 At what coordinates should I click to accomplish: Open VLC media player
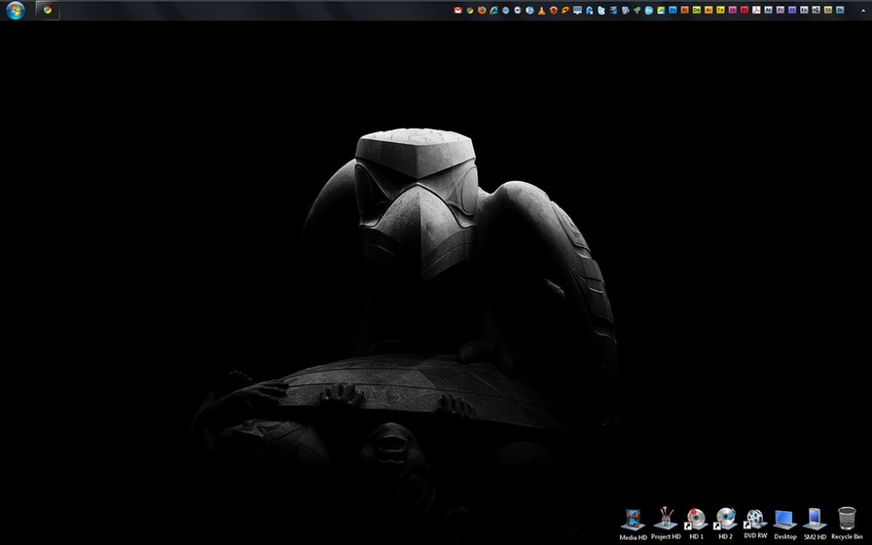click(x=541, y=10)
